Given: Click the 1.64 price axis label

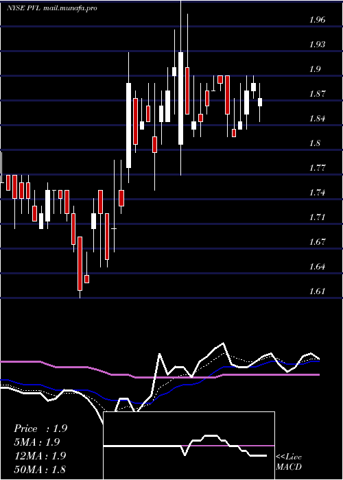Looking at the screenshot, I should (x=317, y=267).
